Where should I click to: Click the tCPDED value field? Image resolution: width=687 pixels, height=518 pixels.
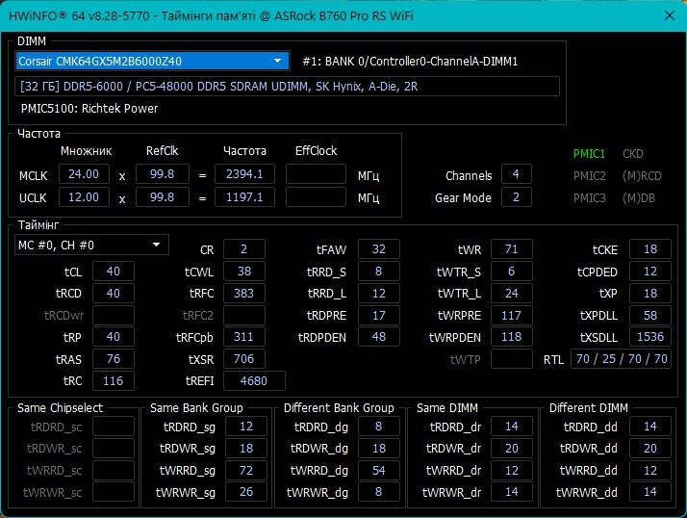coord(650,272)
